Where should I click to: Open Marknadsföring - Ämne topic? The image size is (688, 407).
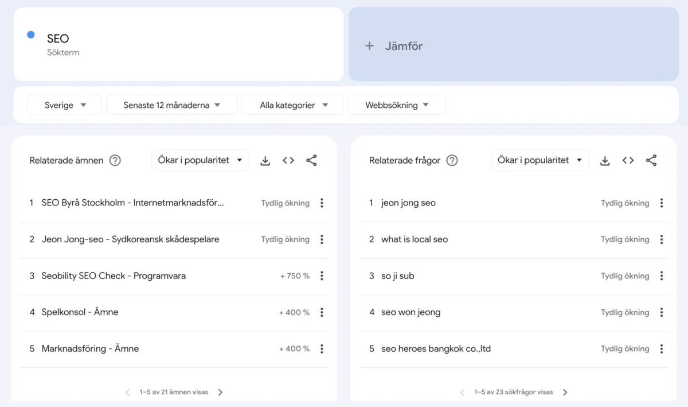click(x=90, y=349)
